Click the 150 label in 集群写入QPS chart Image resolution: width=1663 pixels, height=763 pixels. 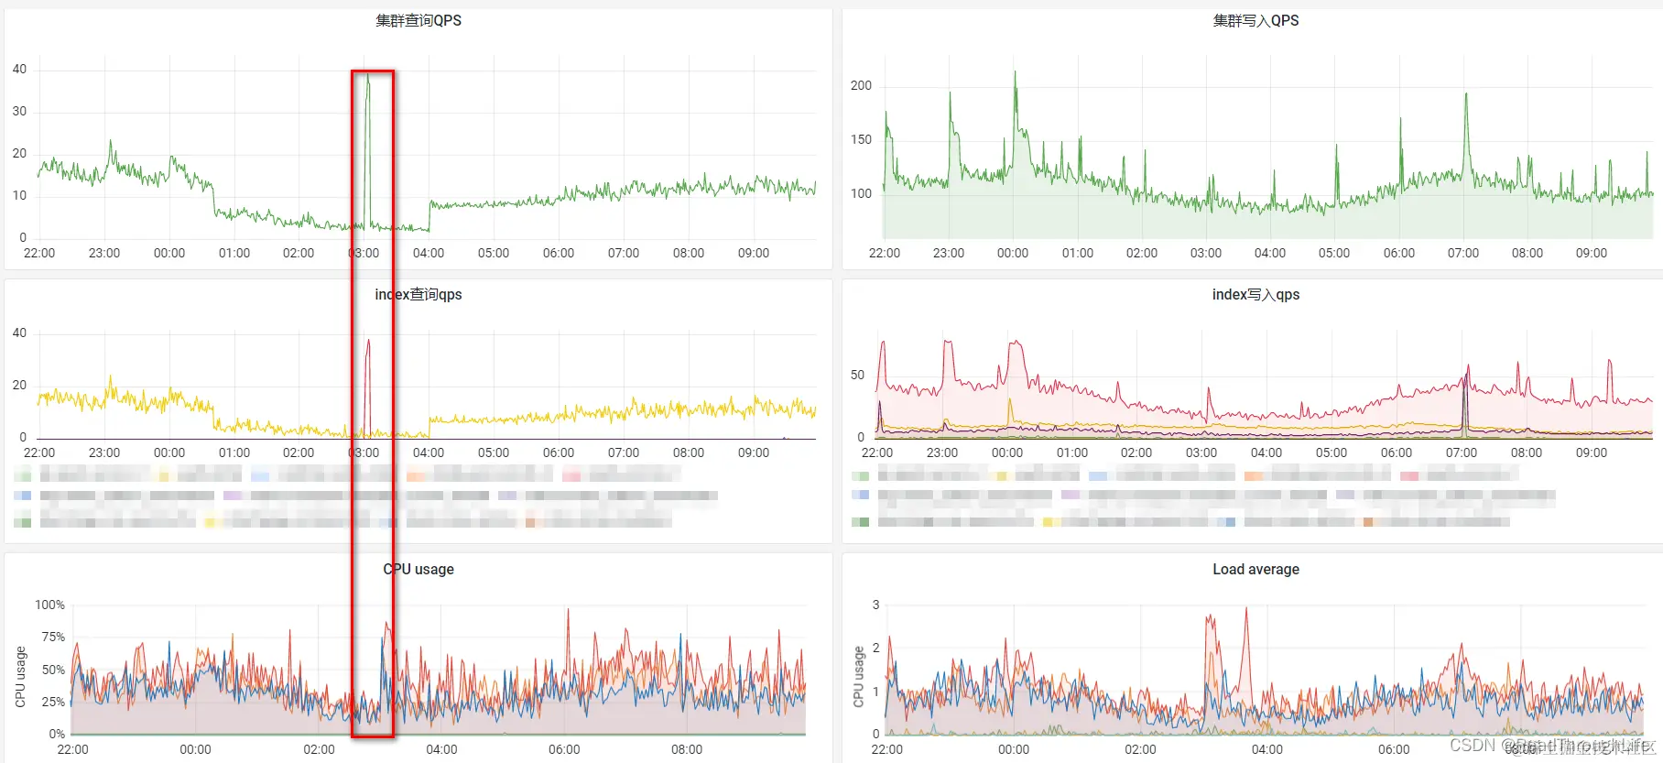[x=861, y=139]
